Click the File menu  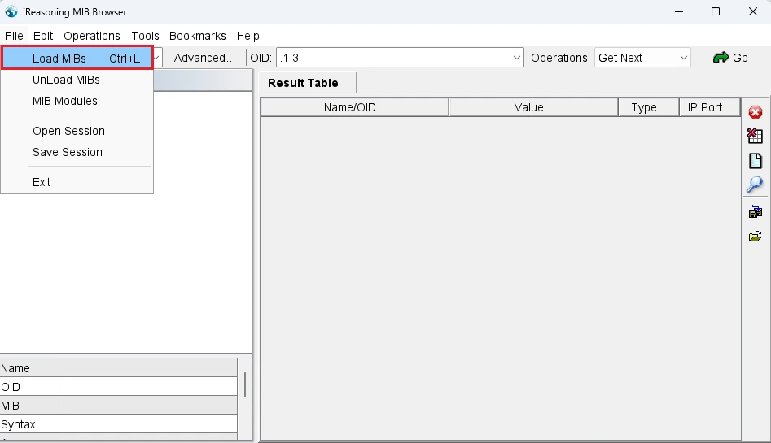tap(14, 36)
